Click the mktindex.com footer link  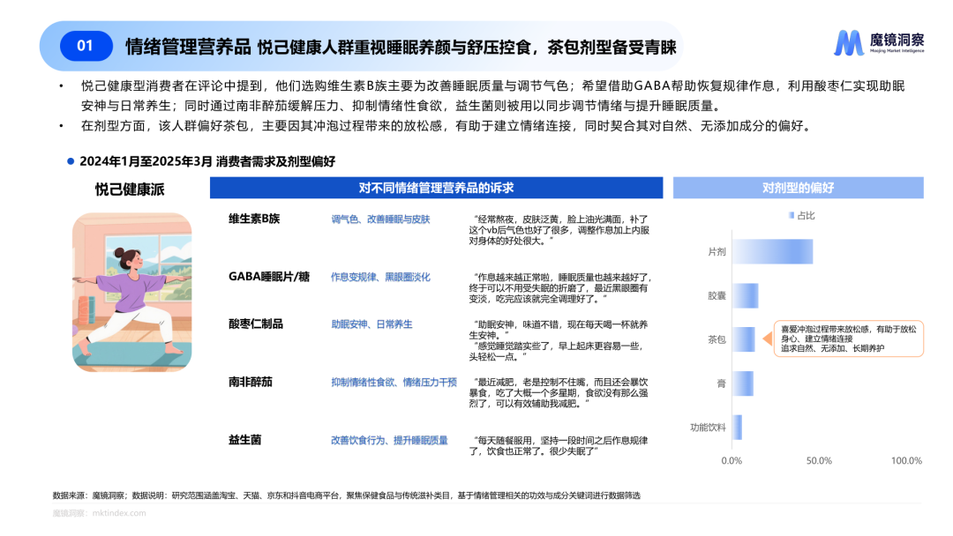[116, 512]
